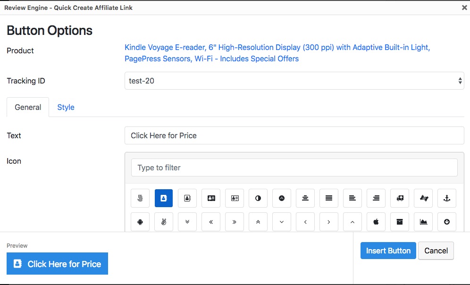Image resolution: width=470 pixels, height=285 pixels.
Task: Select the align right icon
Action: (376, 198)
